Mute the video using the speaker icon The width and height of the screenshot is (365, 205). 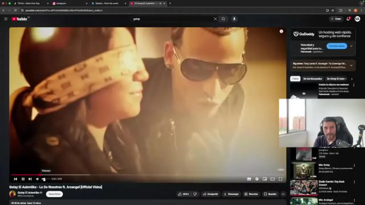click(37, 179)
